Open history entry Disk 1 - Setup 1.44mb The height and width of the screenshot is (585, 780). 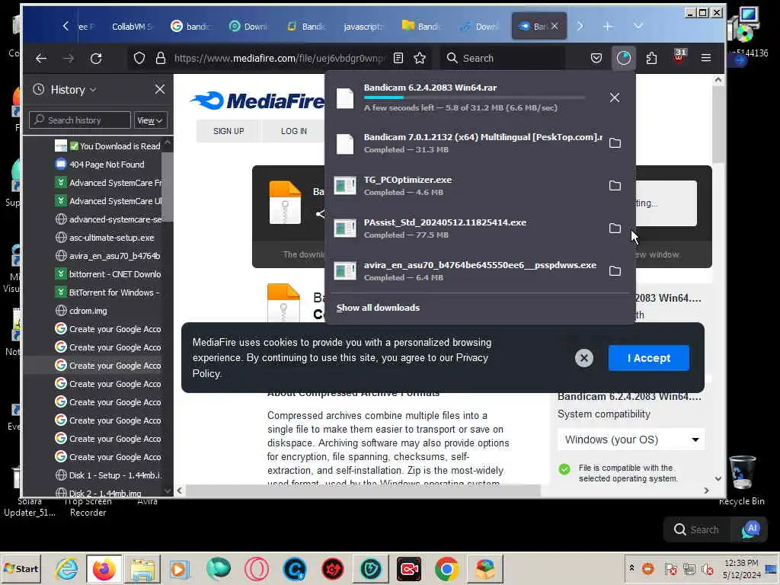click(x=114, y=475)
